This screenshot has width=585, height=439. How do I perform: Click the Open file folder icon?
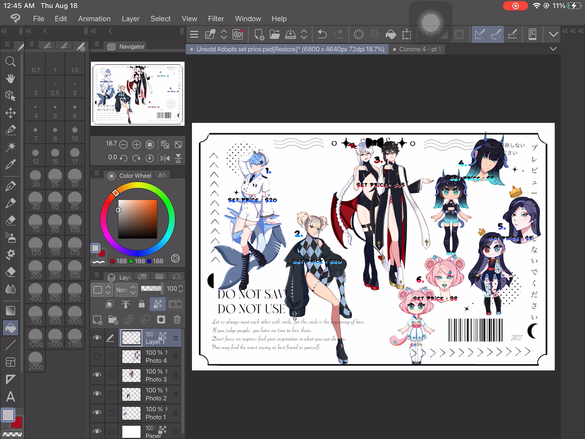(275, 34)
